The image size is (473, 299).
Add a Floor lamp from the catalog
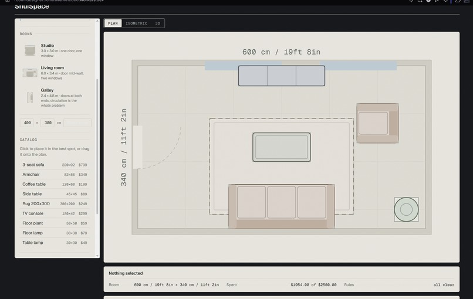point(55,233)
